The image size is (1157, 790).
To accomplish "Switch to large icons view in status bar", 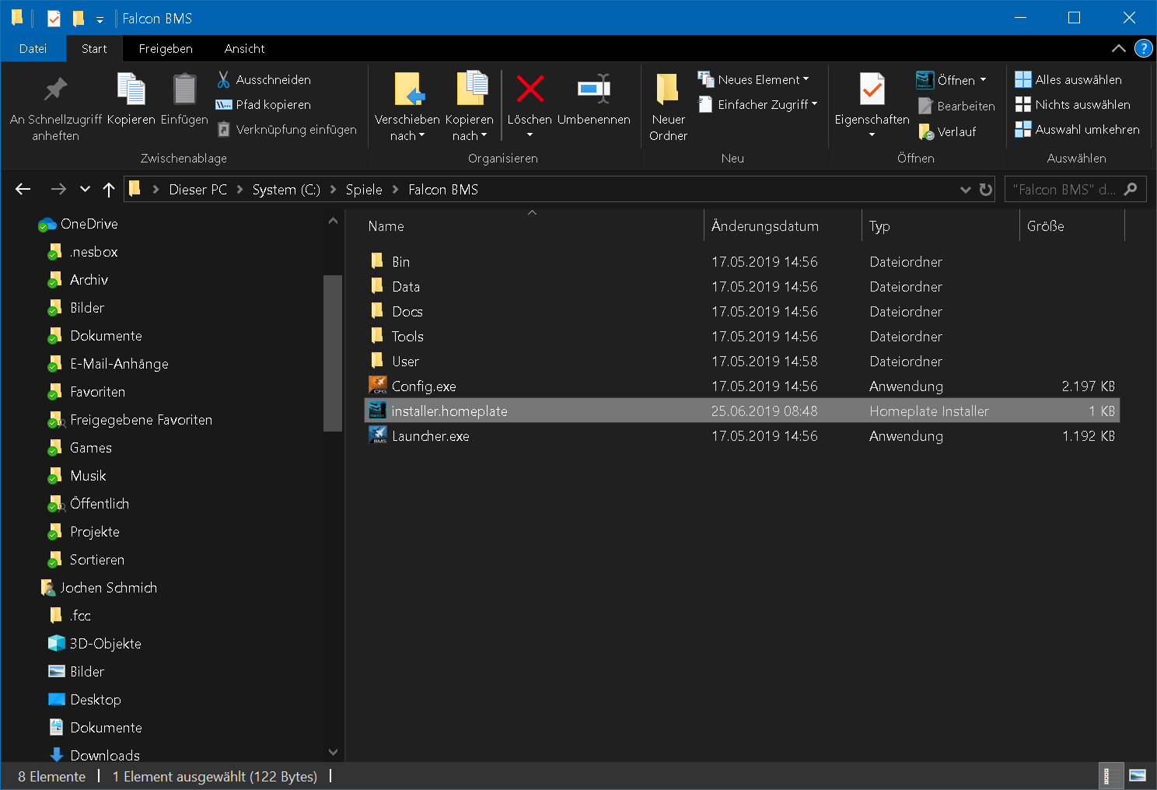I will [1138, 775].
